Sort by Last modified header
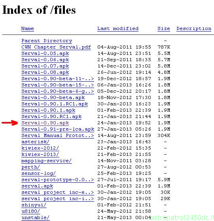This screenshot has width=214, height=221. tap(118, 28)
